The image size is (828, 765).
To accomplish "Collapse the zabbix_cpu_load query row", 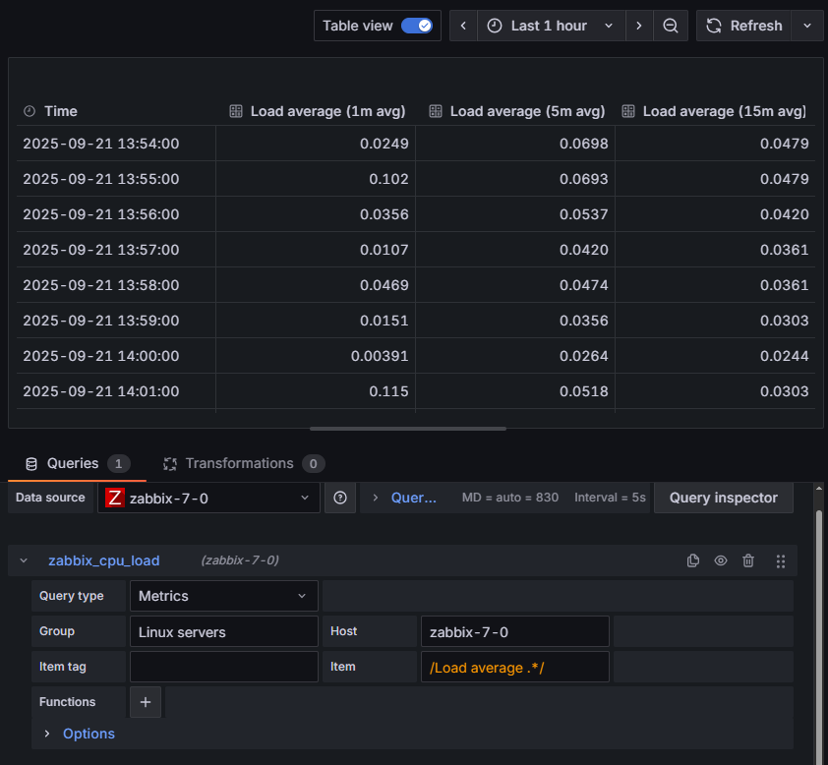I will [25, 560].
